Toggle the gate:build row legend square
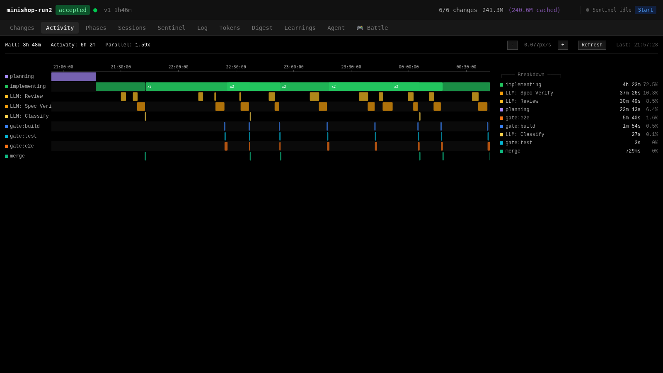The height and width of the screenshot is (373, 663). [x=6, y=126]
